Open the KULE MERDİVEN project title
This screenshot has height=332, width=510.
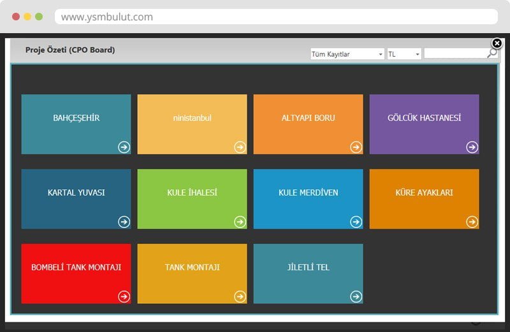[308, 192]
